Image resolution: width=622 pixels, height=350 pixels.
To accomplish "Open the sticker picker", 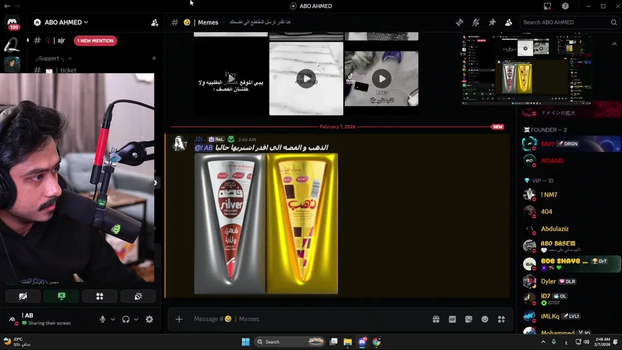I will pyautogui.click(x=468, y=319).
